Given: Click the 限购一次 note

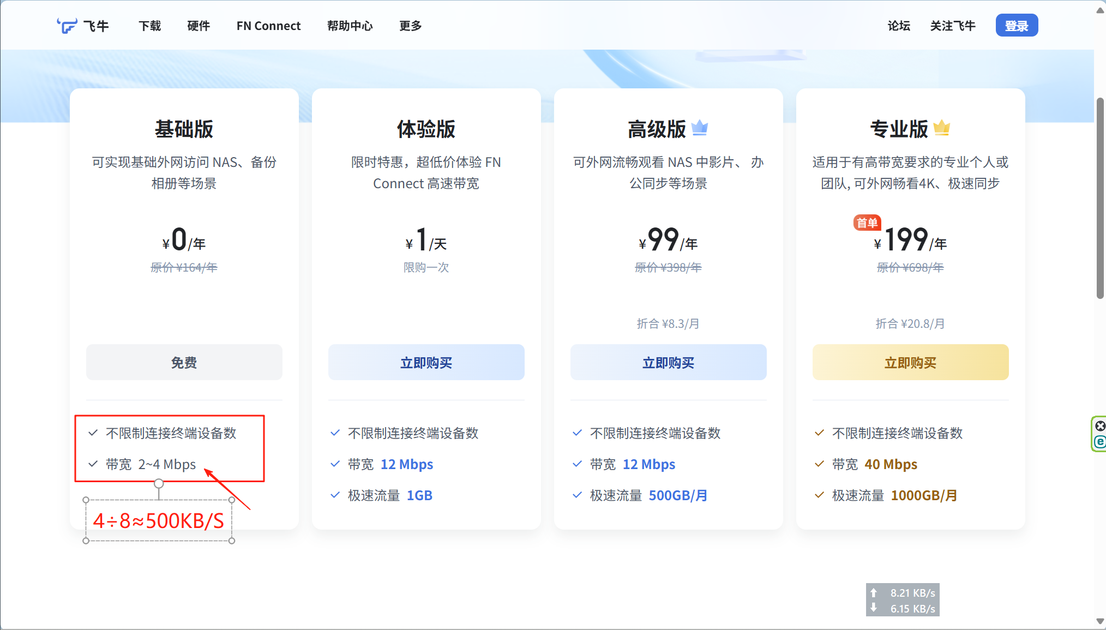Looking at the screenshot, I should 426,267.
